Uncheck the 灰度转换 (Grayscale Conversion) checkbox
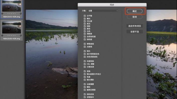 pos(85,61)
